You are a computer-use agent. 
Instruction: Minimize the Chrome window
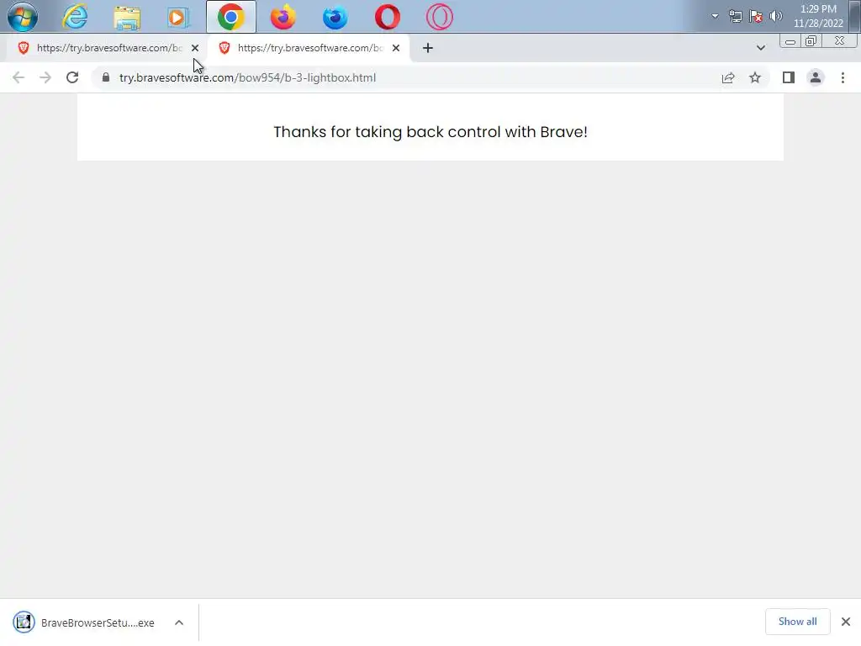pos(790,41)
